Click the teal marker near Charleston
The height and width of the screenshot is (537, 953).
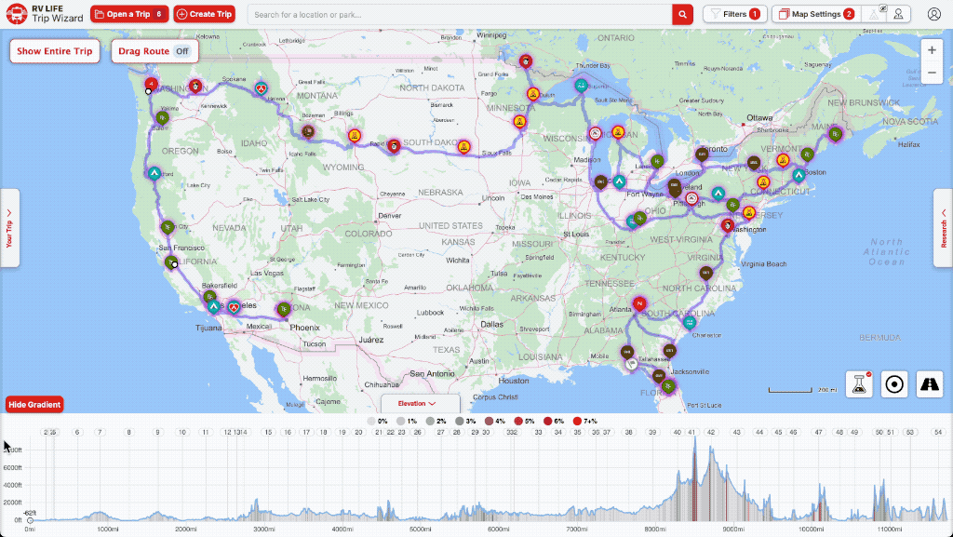[x=690, y=322]
